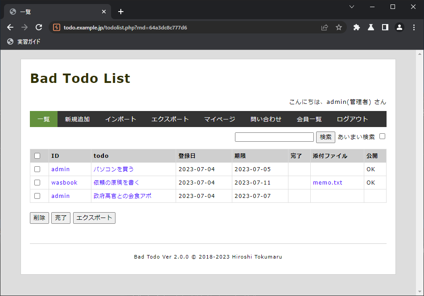Open the Extensions puzzle icon

click(357, 27)
